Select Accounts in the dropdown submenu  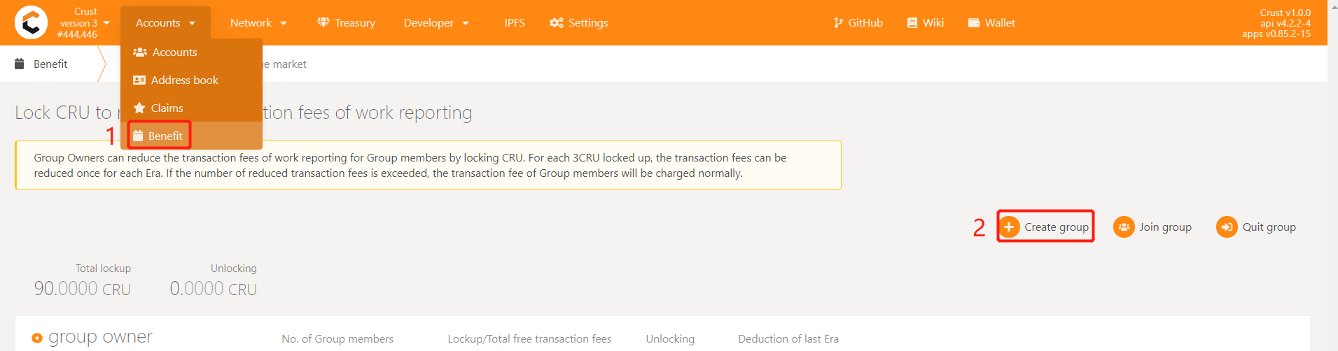tap(191, 52)
